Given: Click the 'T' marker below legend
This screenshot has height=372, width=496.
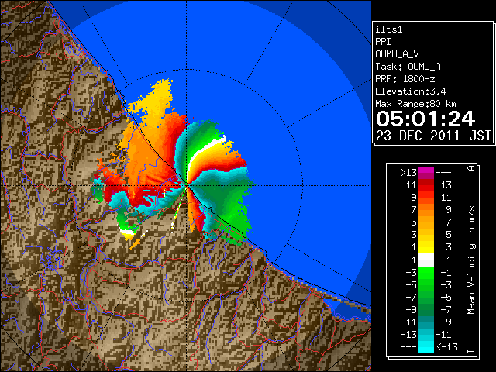Looking at the screenshot, I should [471, 351].
